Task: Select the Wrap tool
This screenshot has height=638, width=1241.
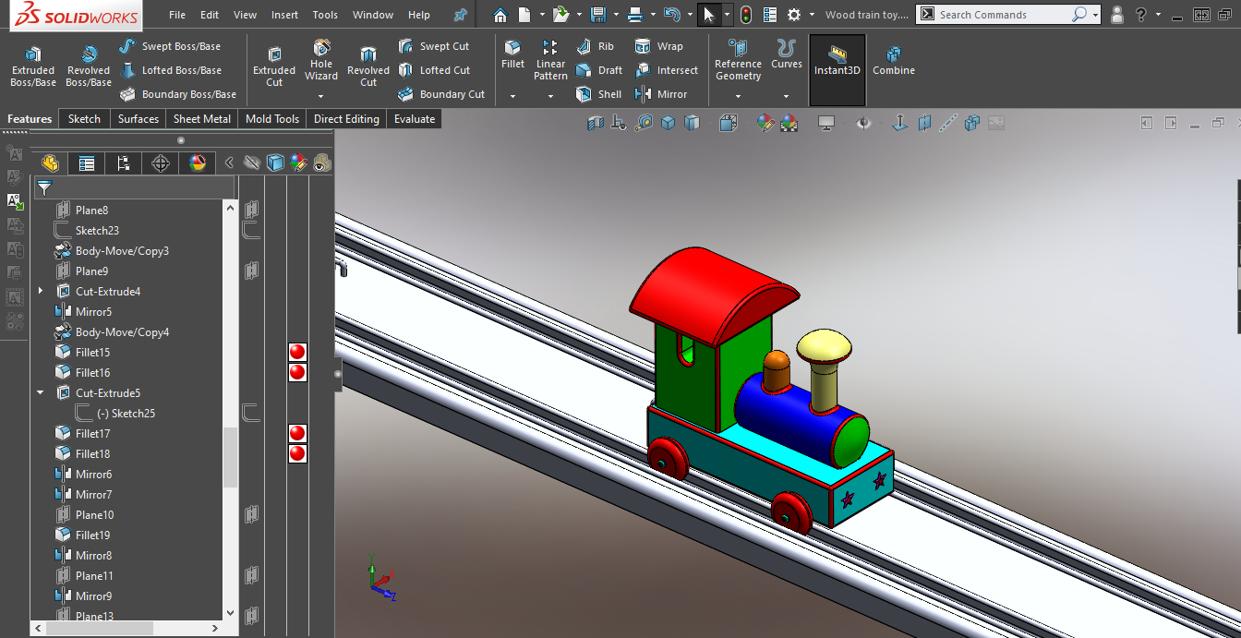Action: tap(659, 46)
